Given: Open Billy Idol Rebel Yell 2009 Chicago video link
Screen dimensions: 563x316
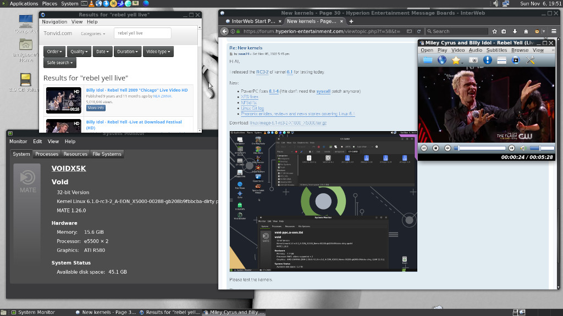Looking at the screenshot, I should pos(137,91).
